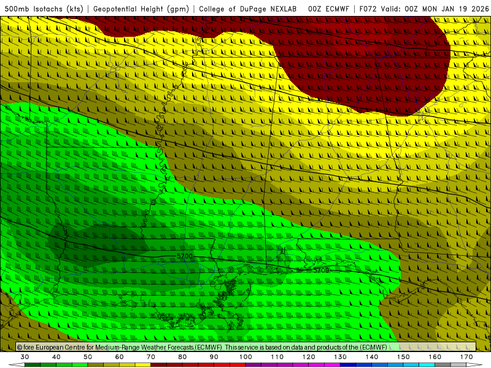Click the magenta 125-130 kt legend swatch
Viewport: 491px width, 368px height.
tap(332, 365)
